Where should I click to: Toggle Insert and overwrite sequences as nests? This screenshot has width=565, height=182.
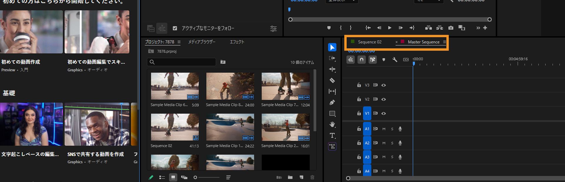(350, 59)
